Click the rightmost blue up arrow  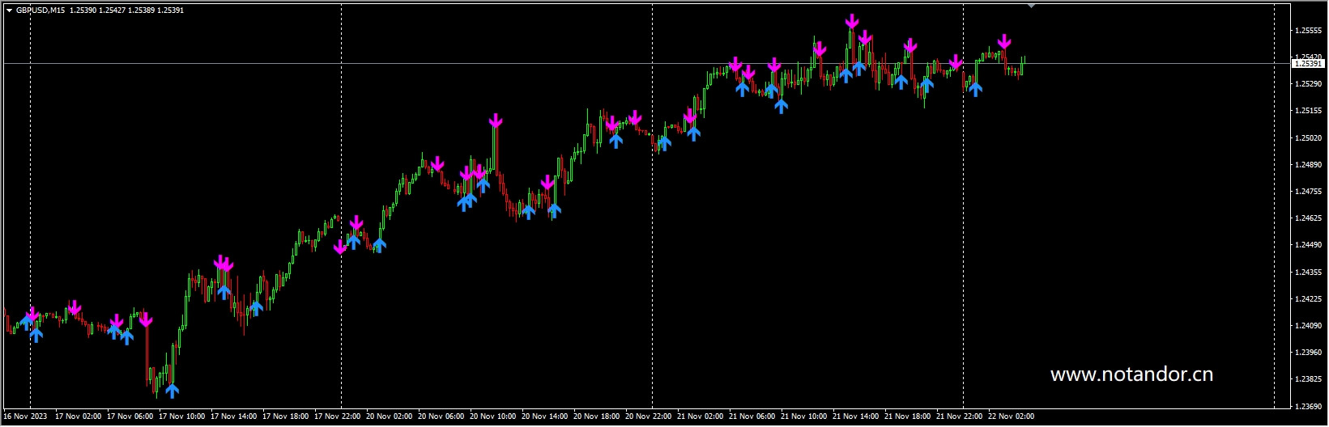tap(975, 88)
